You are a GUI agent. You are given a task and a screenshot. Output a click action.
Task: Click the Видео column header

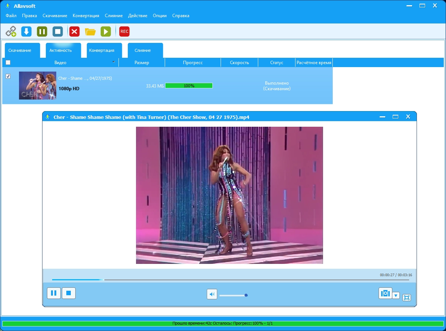pyautogui.click(x=60, y=63)
